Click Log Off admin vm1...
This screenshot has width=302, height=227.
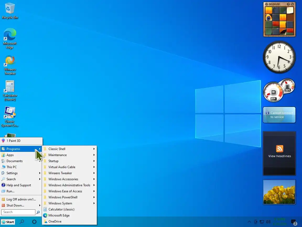point(21,199)
